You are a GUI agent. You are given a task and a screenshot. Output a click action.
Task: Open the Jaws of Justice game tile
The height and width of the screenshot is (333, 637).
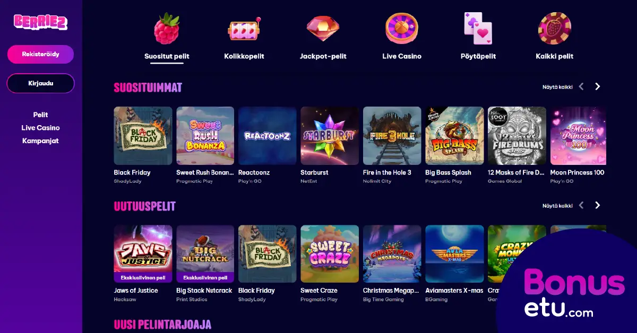143,254
